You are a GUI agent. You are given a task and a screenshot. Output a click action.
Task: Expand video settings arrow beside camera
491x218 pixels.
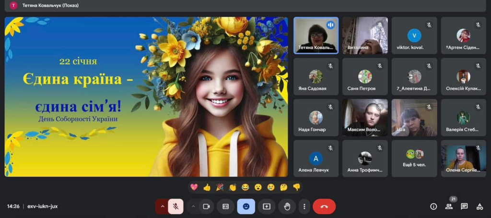pos(193,206)
